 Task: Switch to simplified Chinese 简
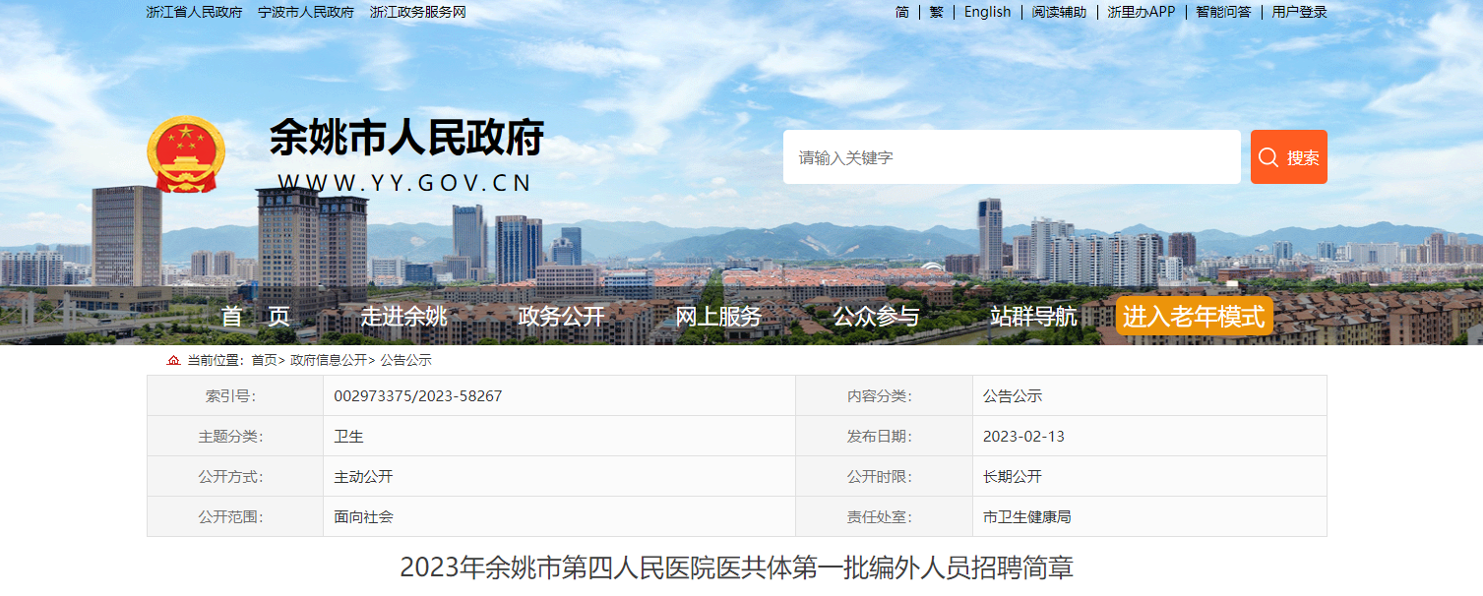[902, 12]
